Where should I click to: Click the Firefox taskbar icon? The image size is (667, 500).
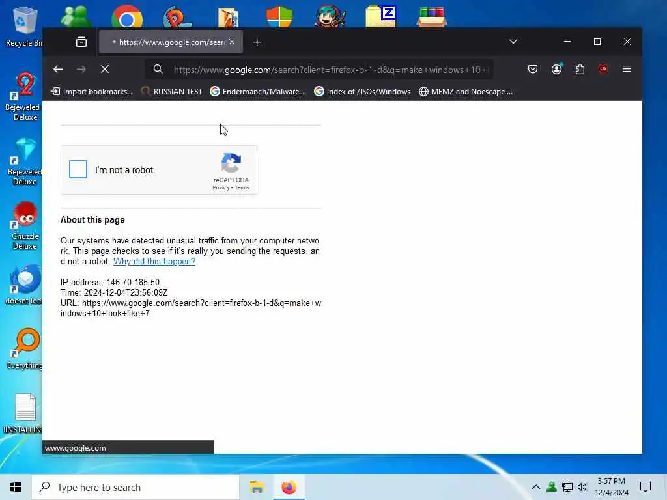[289, 487]
